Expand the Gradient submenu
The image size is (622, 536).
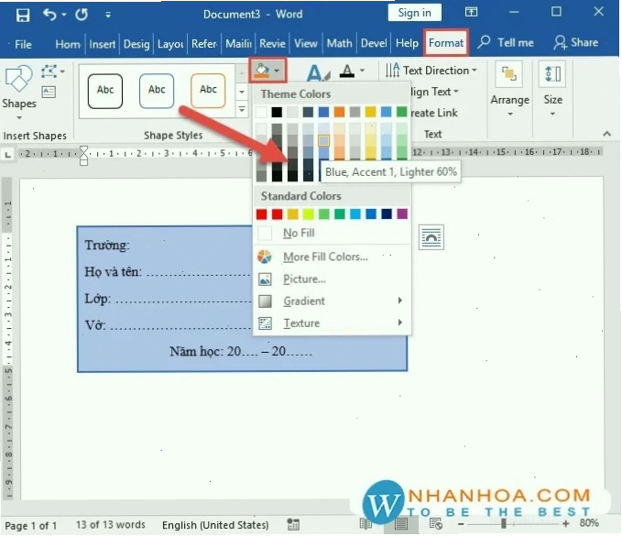pyautogui.click(x=332, y=301)
